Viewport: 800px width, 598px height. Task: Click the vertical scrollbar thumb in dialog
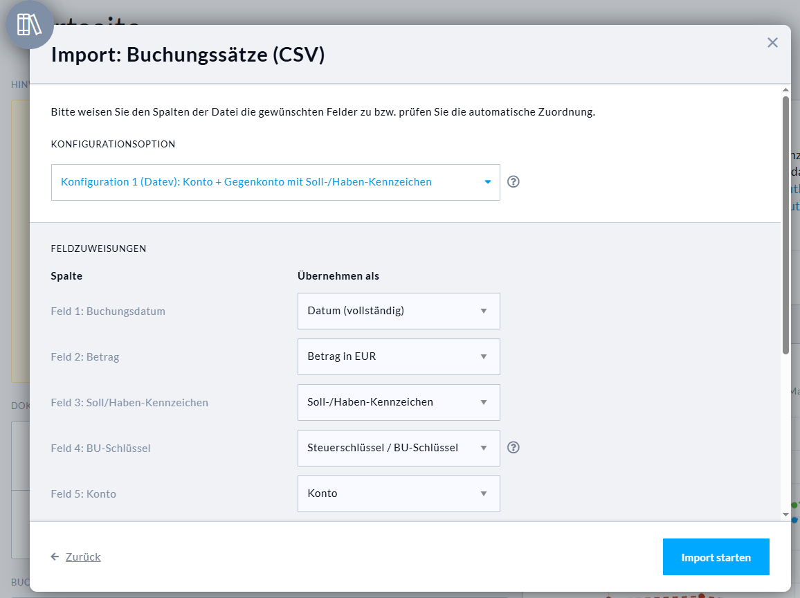tap(785, 221)
